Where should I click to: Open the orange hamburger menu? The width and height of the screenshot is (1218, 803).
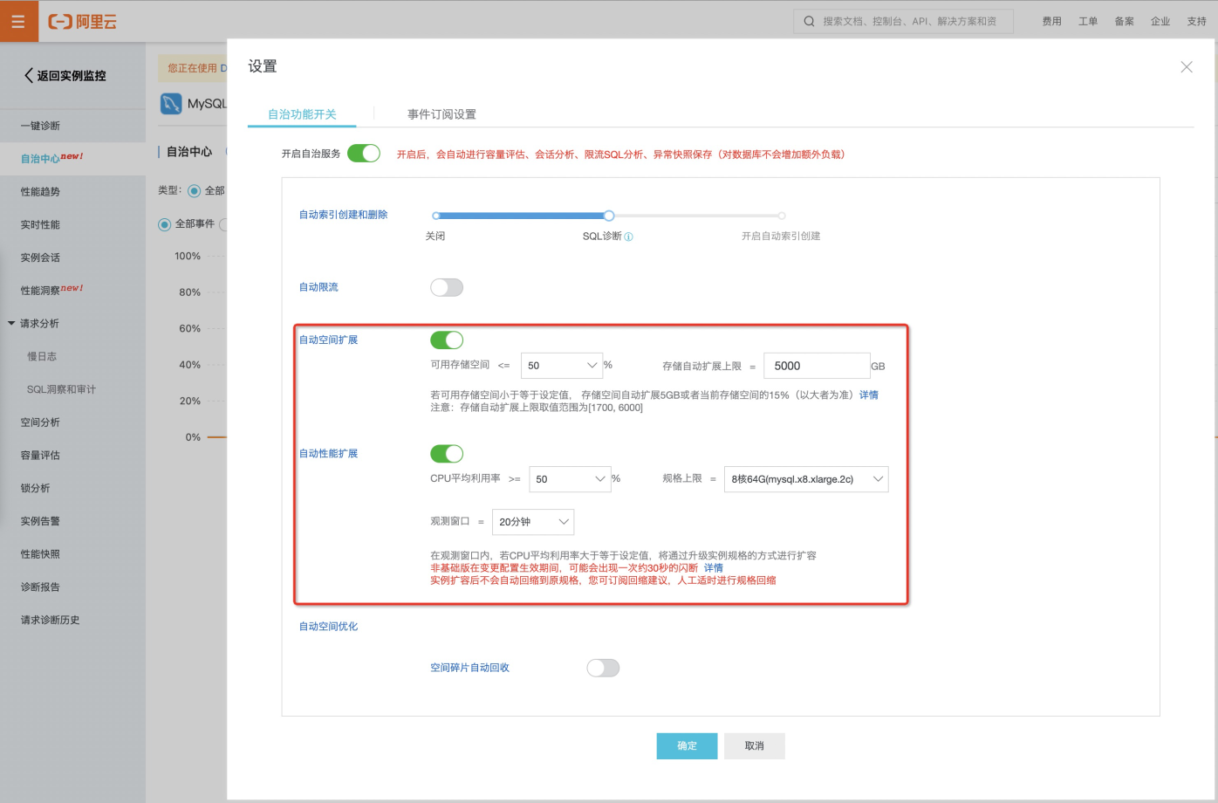18,21
